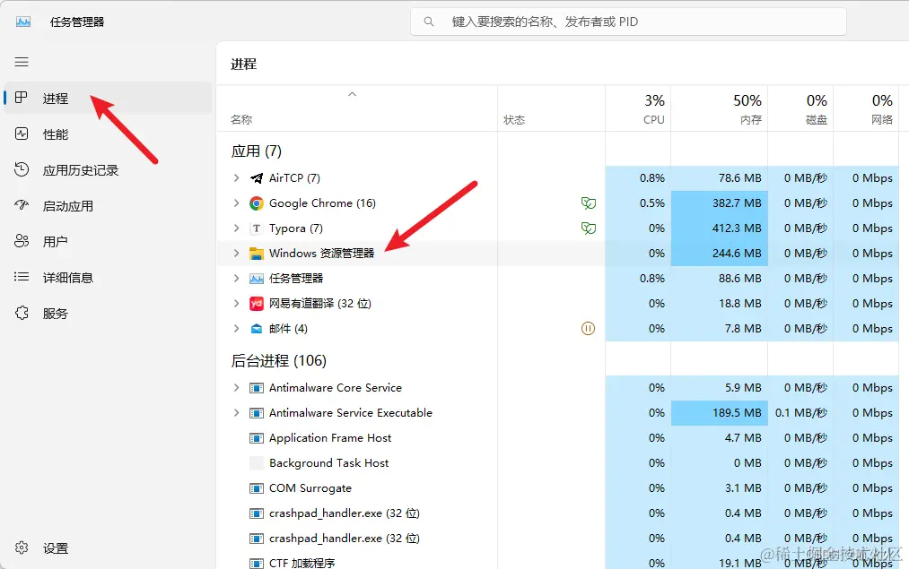Go to the 用户 page
Screen dimensions: 909x569
(x=108, y=241)
